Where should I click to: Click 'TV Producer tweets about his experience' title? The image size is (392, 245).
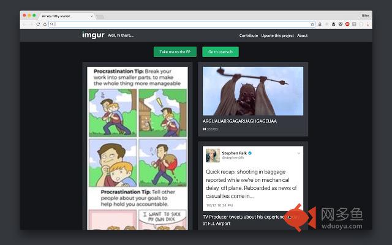tap(251, 221)
